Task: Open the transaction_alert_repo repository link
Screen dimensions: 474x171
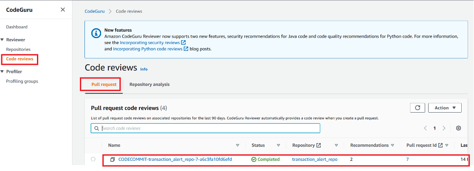Action: [315, 160]
